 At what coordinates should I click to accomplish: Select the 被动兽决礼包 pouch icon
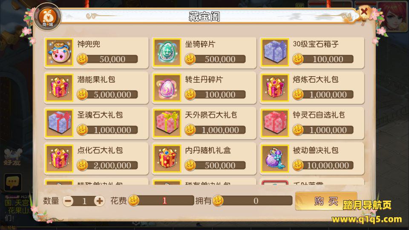pyautogui.click(x=275, y=158)
